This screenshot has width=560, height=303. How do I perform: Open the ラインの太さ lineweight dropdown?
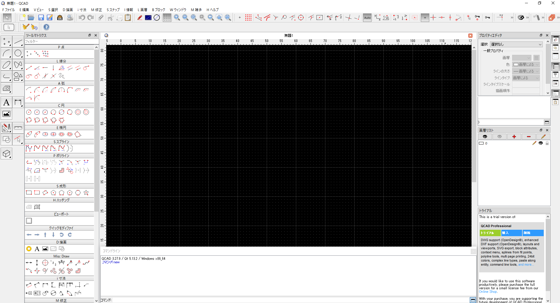click(526, 71)
